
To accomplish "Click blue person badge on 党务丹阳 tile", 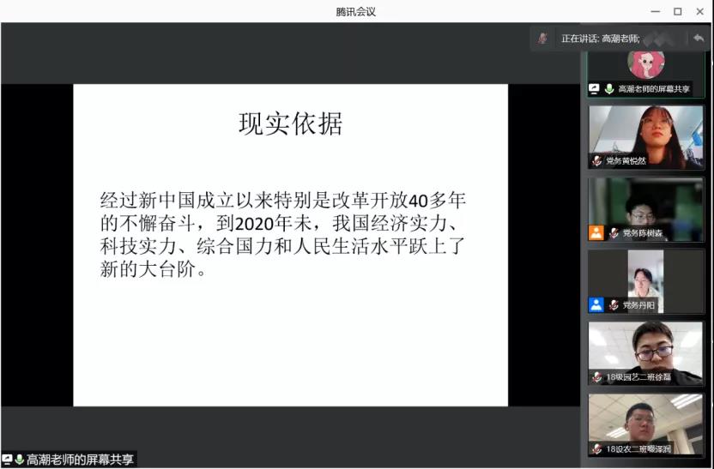I will [x=596, y=304].
